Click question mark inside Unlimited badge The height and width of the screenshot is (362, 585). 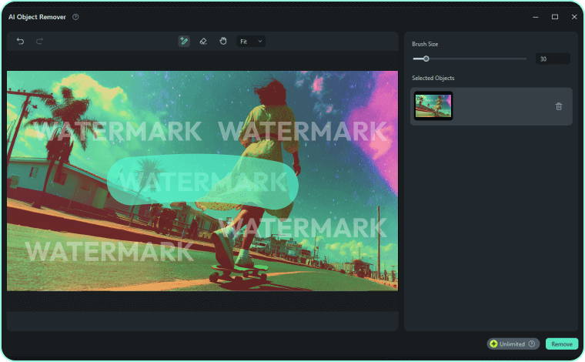coord(531,344)
